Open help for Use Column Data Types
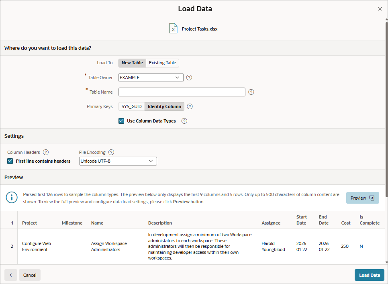388x284 pixels. 184,121
